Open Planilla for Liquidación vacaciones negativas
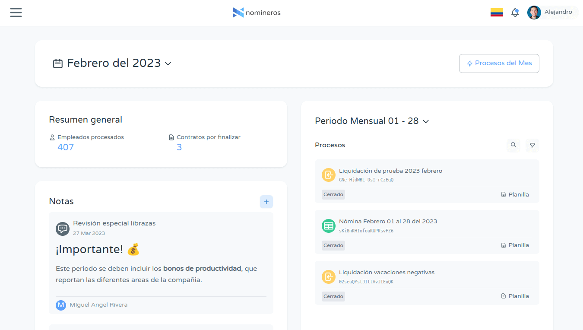The height and width of the screenshot is (330, 583). (515, 296)
